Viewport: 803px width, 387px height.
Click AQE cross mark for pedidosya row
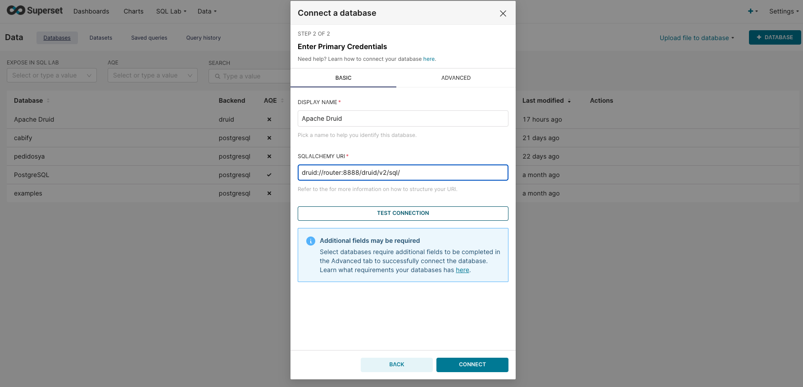point(269,156)
